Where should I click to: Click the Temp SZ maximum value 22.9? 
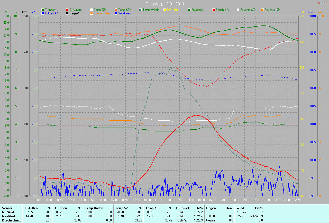140,216
